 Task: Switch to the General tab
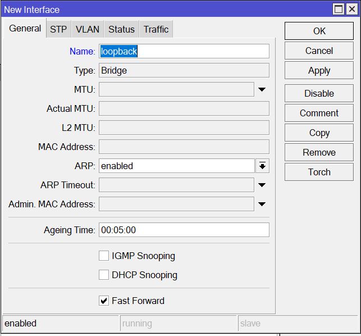point(25,28)
